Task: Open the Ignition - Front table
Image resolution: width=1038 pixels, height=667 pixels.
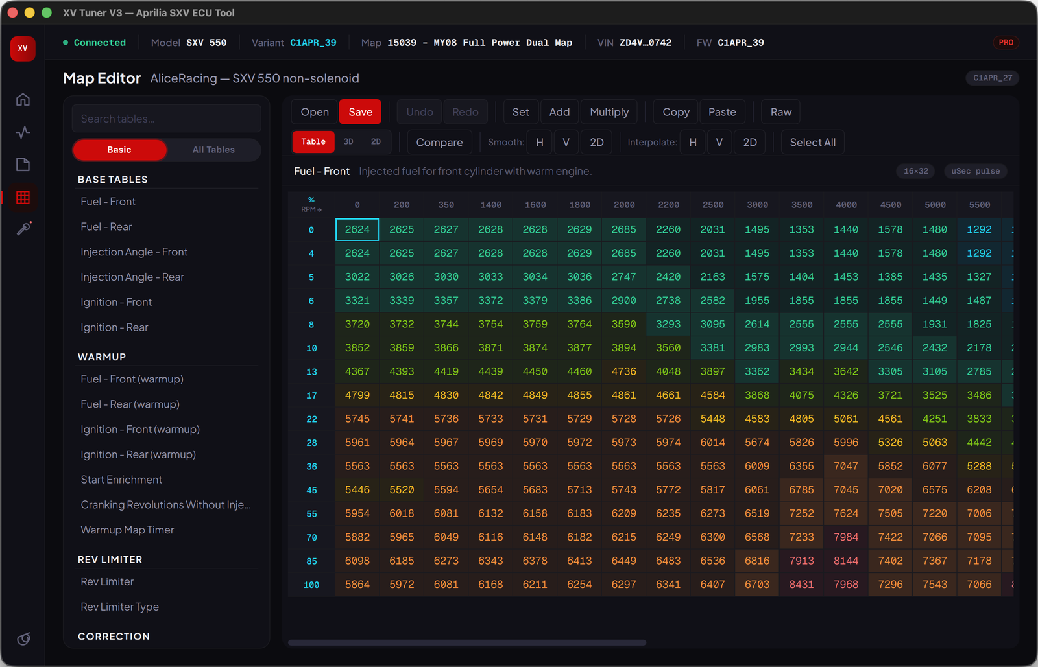Action: tap(167, 303)
